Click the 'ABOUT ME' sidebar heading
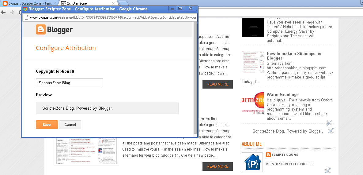 click(x=251, y=144)
